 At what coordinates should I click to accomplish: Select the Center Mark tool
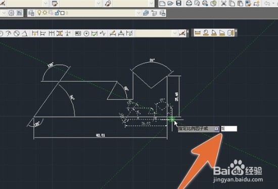(x=86, y=33)
